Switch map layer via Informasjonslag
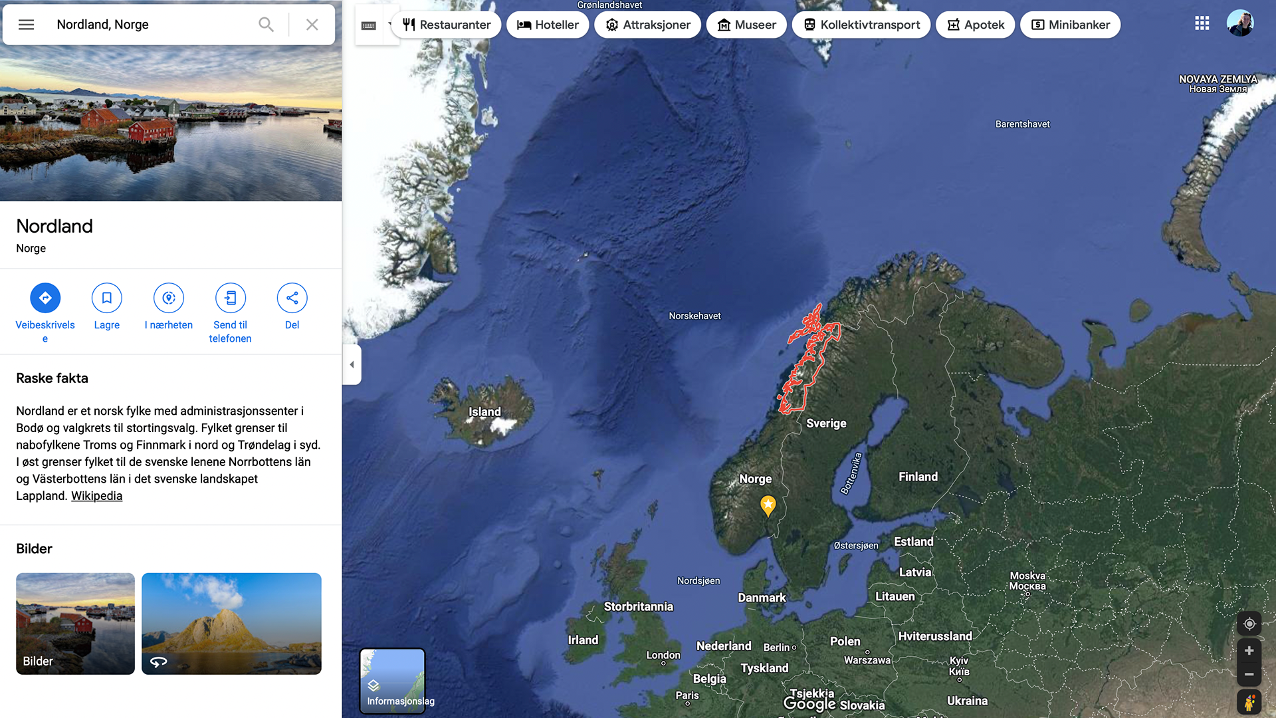This screenshot has height=718, width=1276. (393, 681)
